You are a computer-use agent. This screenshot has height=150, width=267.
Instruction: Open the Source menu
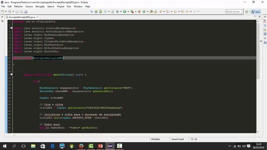pos(29,7)
